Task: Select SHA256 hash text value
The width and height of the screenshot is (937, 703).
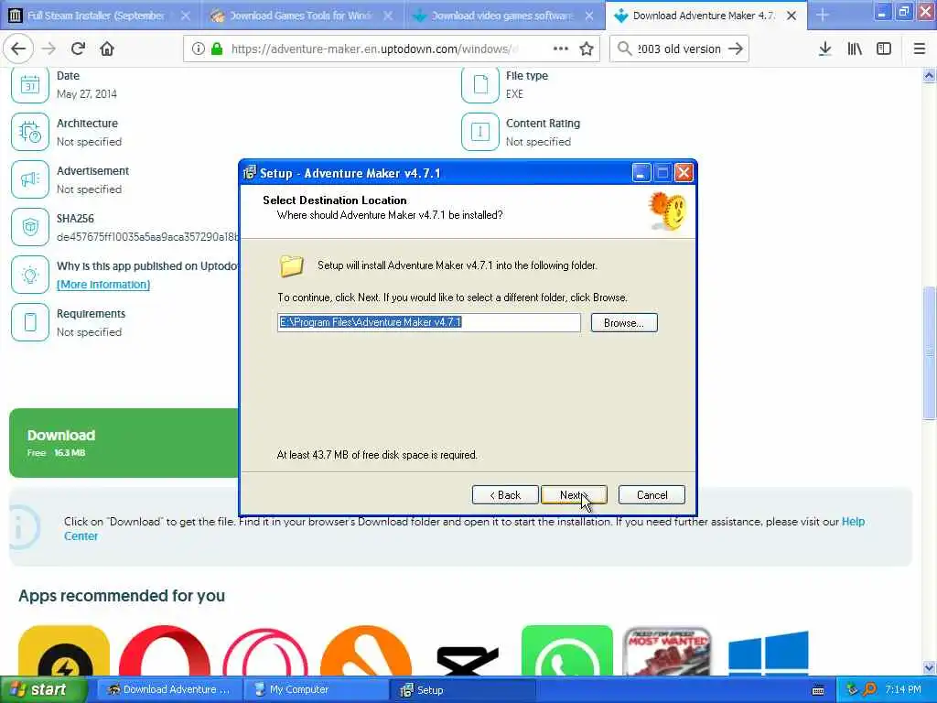Action: (x=147, y=237)
